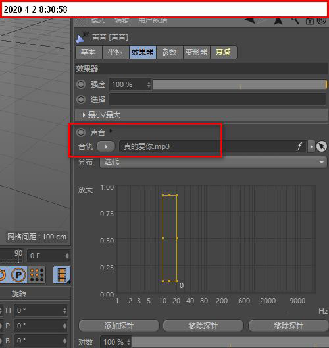Toggle animation dot next to 强度
329x348 pixels.
point(81,84)
